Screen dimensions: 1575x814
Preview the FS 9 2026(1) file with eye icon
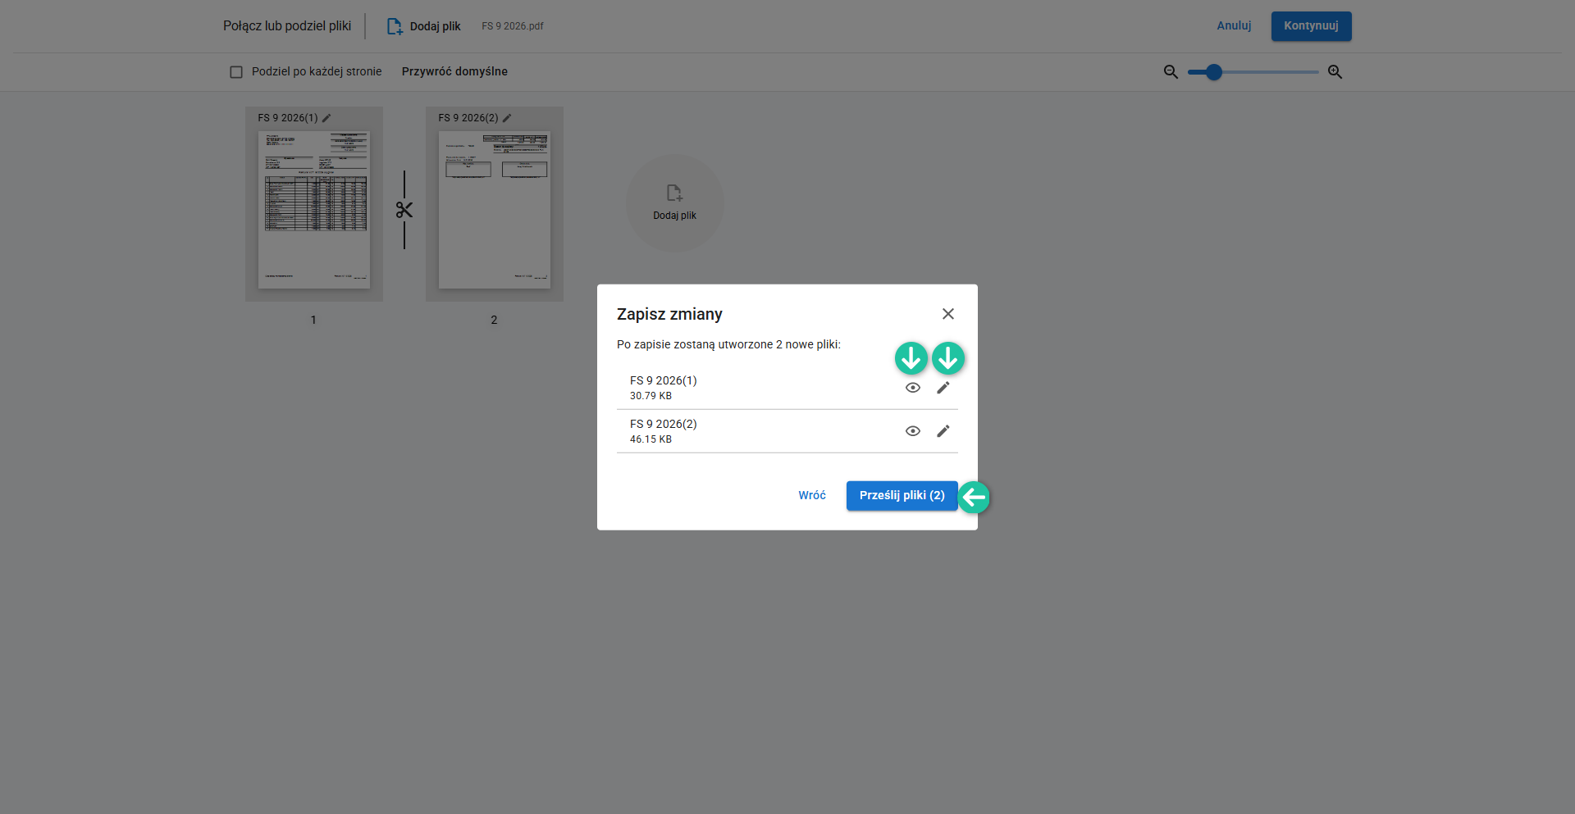tap(912, 388)
